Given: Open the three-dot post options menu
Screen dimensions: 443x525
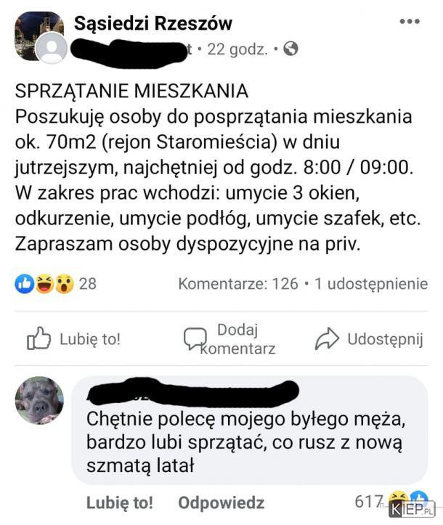Looking at the screenshot, I should [x=410, y=22].
